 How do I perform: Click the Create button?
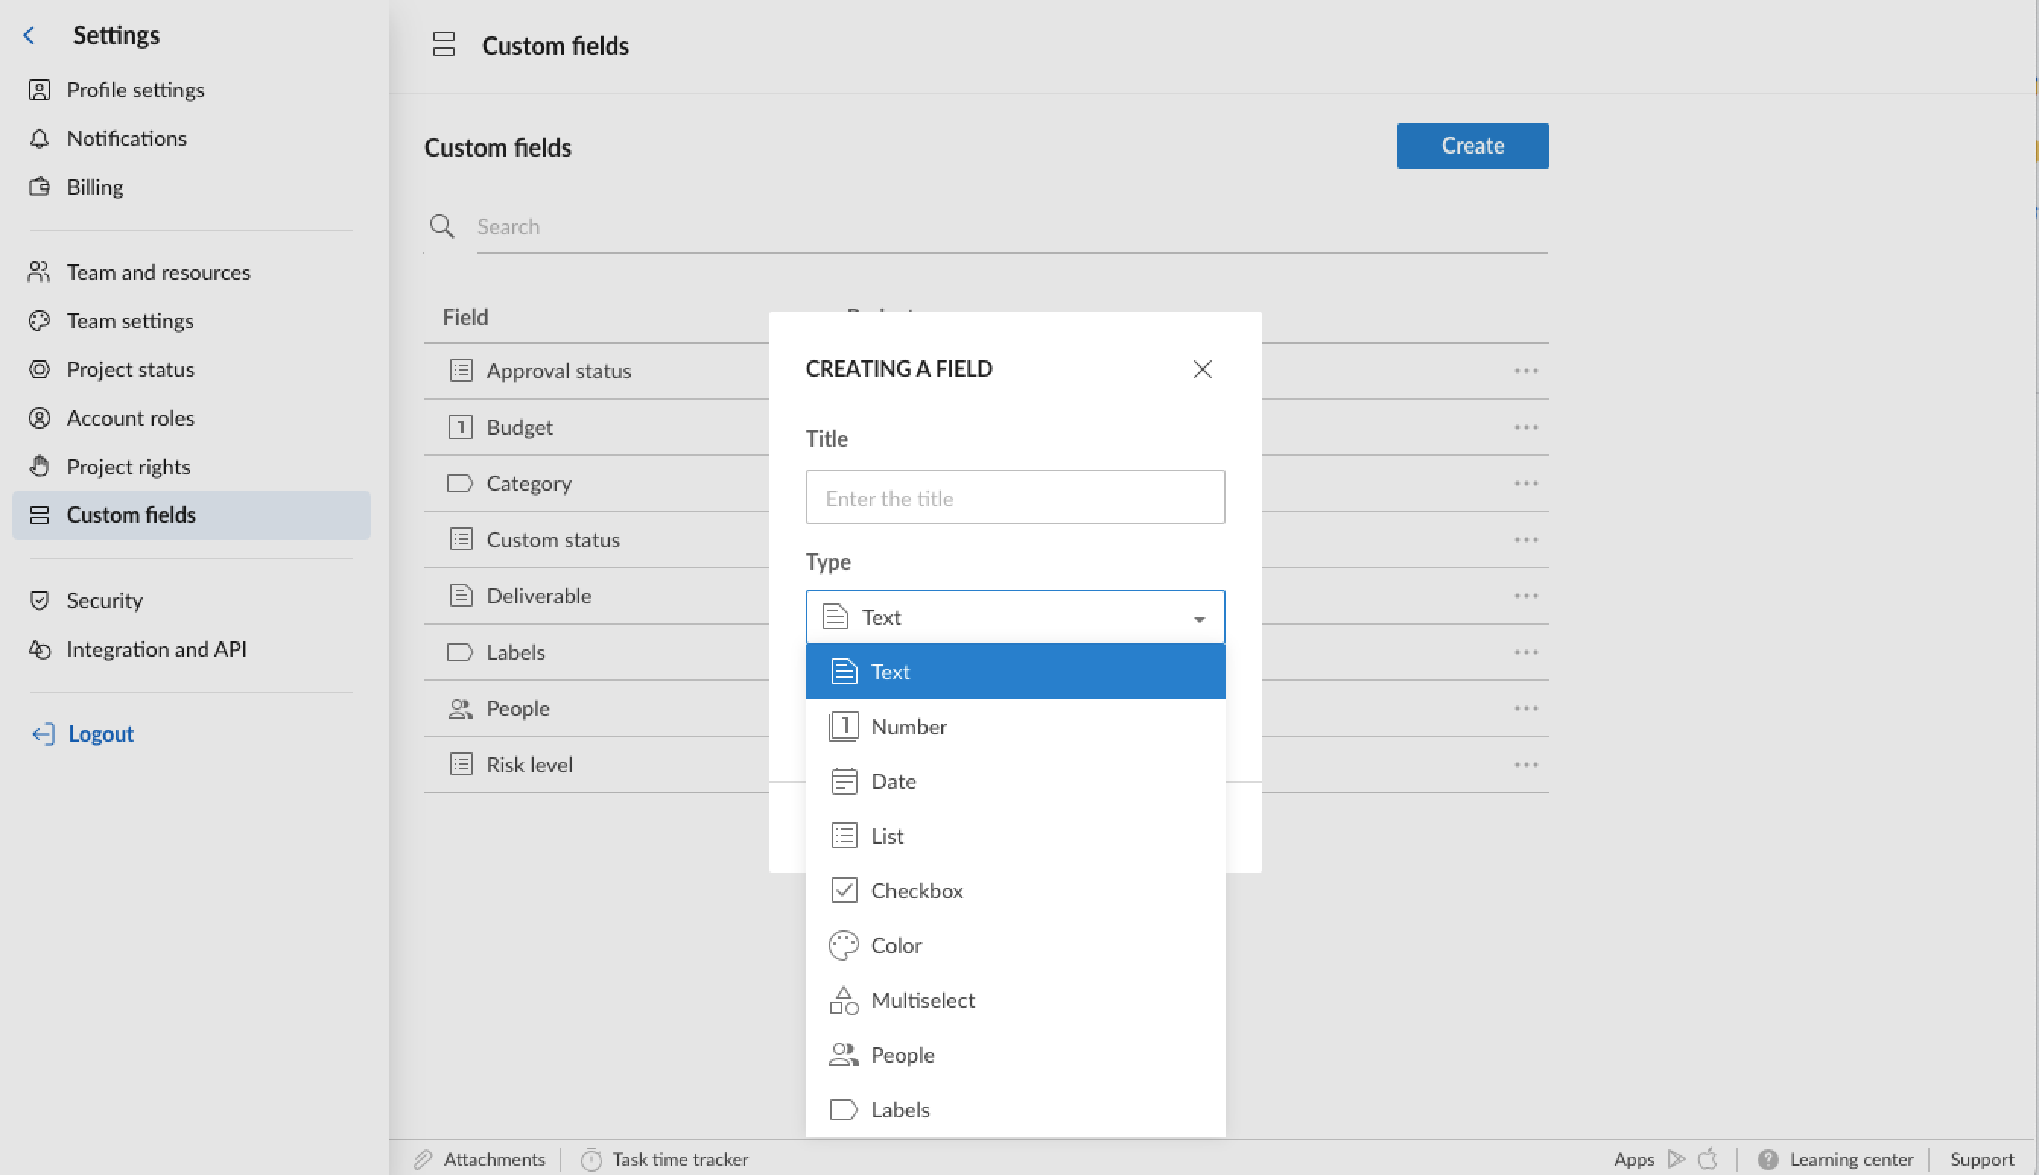[x=1473, y=146]
